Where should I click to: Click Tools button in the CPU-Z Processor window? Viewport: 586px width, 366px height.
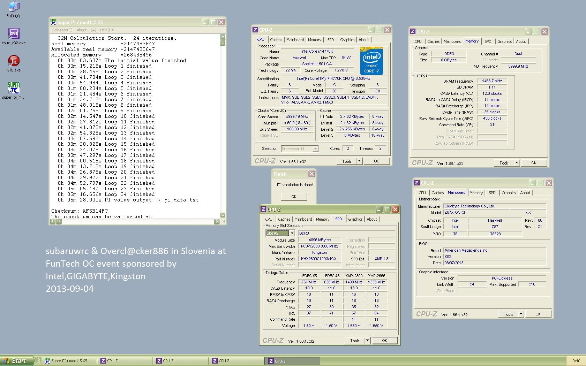tap(347, 161)
